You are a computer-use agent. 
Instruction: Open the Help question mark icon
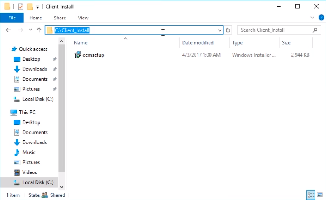tap(321, 18)
